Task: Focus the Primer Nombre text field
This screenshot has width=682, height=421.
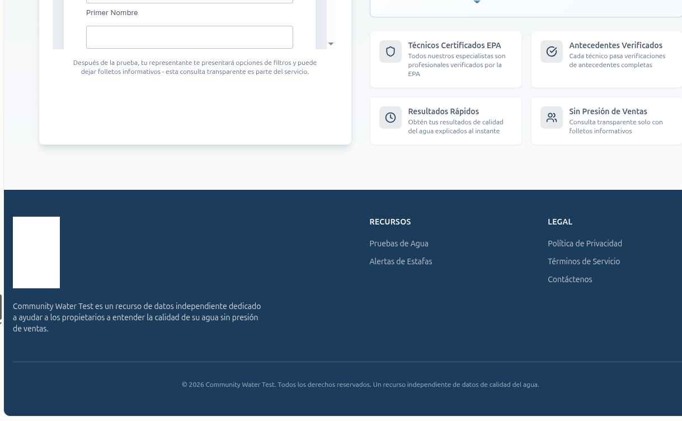Action: 189,37
